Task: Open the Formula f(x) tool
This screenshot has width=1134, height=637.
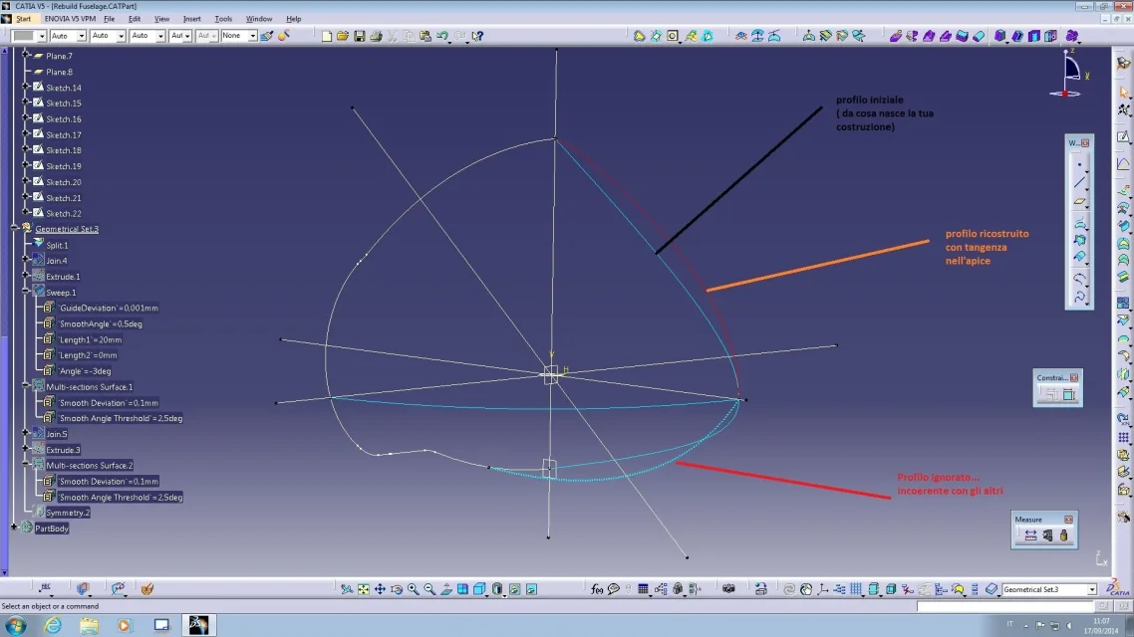Action: 597,589
